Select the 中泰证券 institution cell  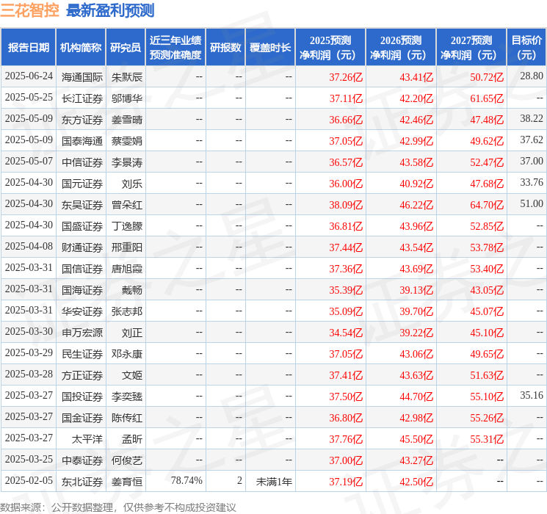tap(82, 460)
